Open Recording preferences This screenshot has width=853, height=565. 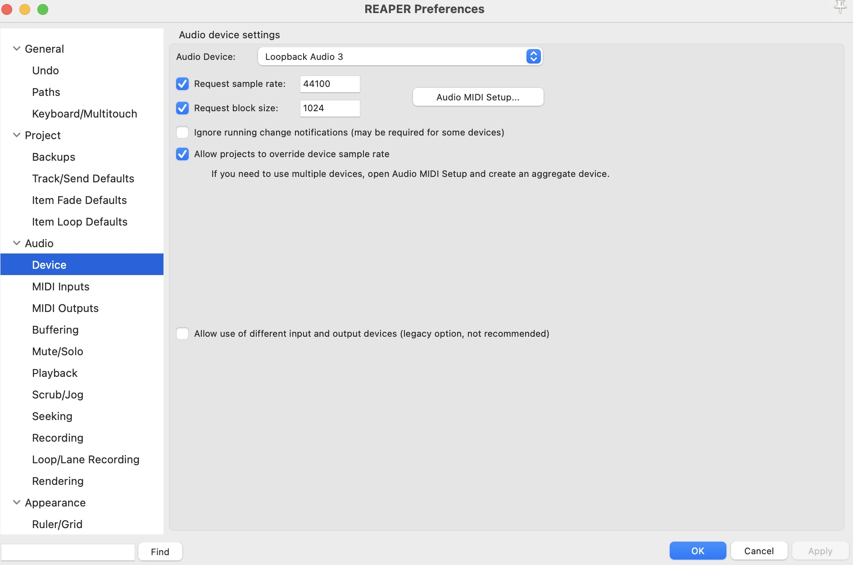pyautogui.click(x=58, y=438)
